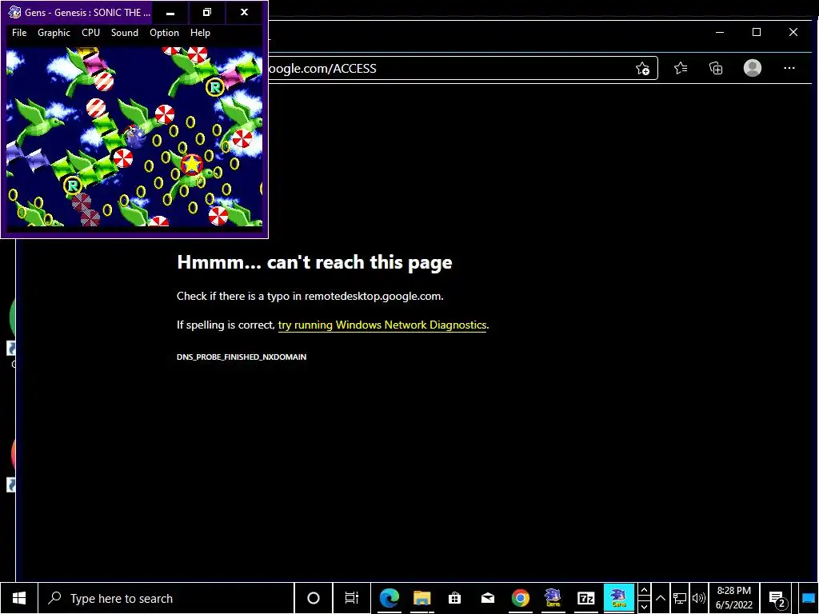Open network status tray icon
819x614 pixels.
(x=680, y=598)
